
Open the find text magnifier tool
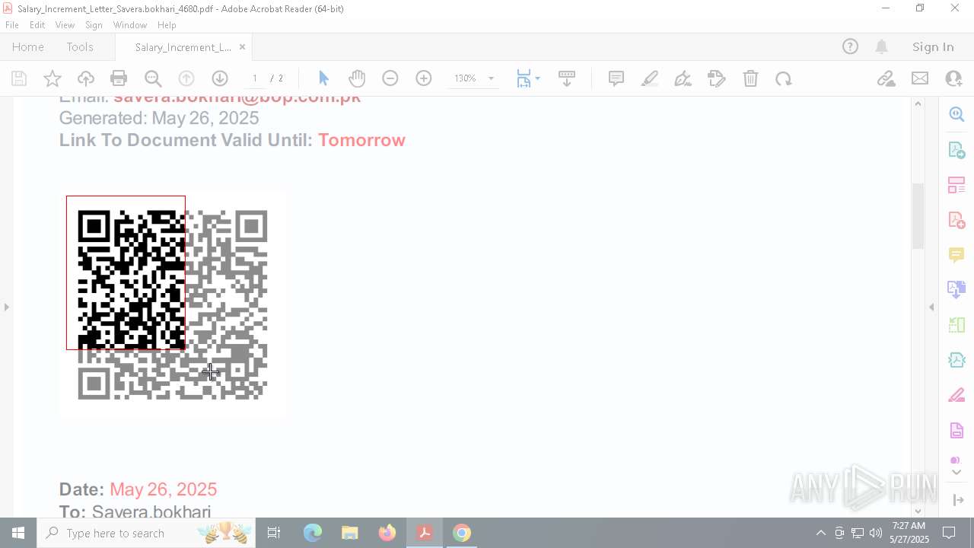tap(153, 78)
